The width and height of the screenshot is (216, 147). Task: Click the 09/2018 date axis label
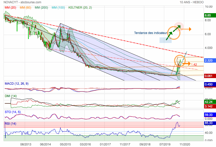145,144
